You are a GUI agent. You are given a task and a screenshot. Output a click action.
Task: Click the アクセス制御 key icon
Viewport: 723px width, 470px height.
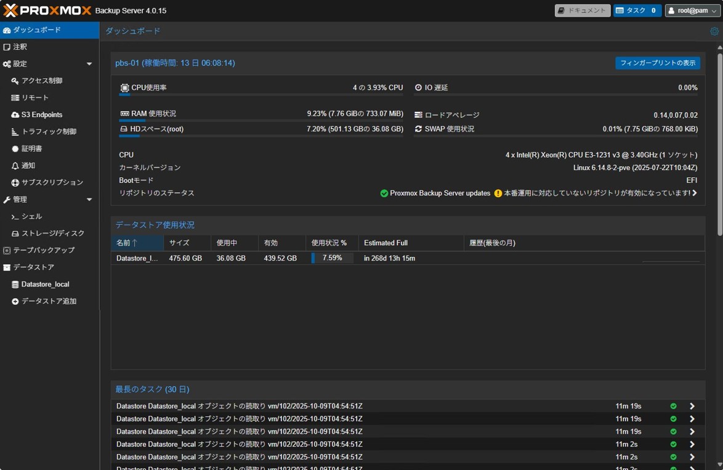15,81
